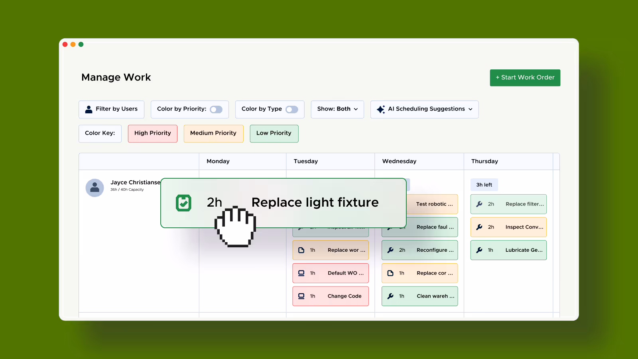638x359 pixels.
Task: Open the Filter by Users selector
Action: (x=111, y=109)
